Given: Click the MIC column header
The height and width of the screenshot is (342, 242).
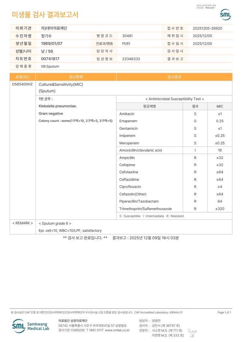Looking at the screenshot, I should 220,106.
